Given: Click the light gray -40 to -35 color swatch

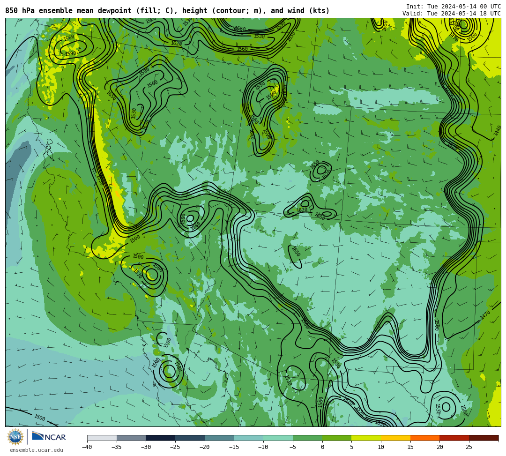Looking at the screenshot, I should [x=102, y=438].
